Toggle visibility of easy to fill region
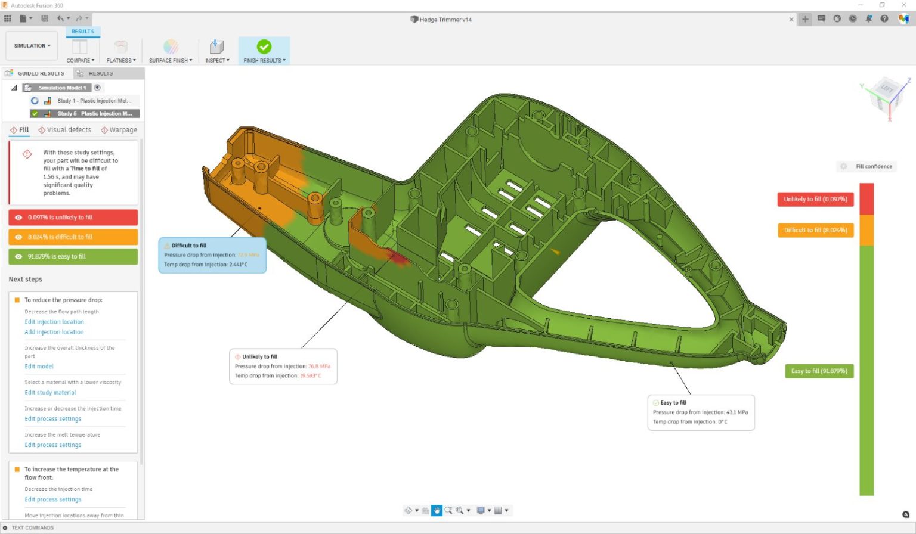Viewport: 916px width, 534px height. point(18,257)
